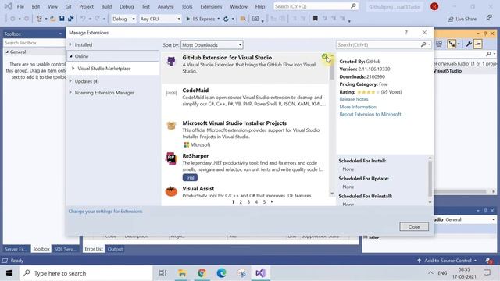Click the bookmark toolbar icon
Image resolution: width=500 pixels, height=281 pixels.
[x=315, y=19]
